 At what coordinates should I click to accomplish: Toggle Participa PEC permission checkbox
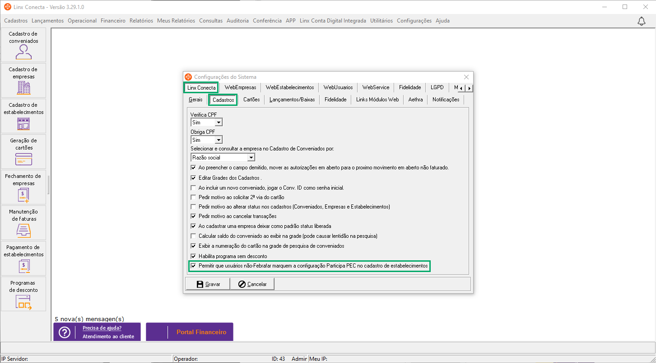(x=194, y=266)
